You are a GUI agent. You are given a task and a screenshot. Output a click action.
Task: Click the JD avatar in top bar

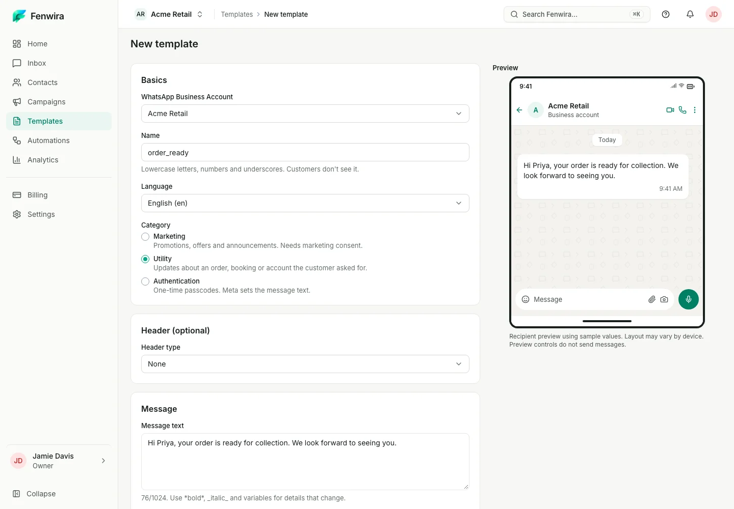click(714, 14)
